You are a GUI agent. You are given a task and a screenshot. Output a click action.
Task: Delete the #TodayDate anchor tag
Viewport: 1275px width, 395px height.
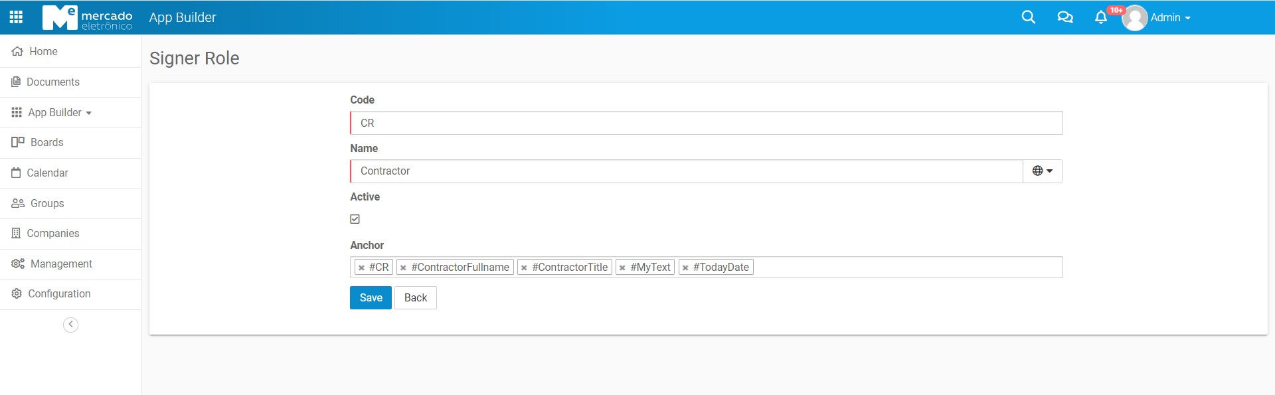click(685, 268)
